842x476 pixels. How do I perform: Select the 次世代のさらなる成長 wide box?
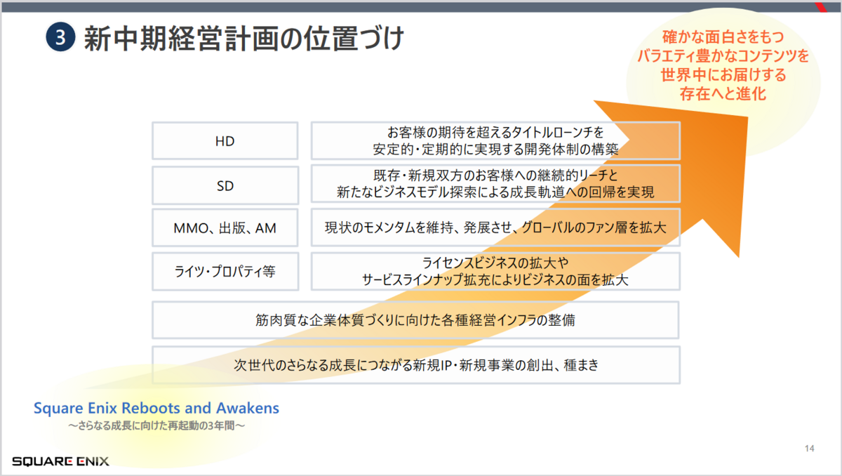[415, 364]
